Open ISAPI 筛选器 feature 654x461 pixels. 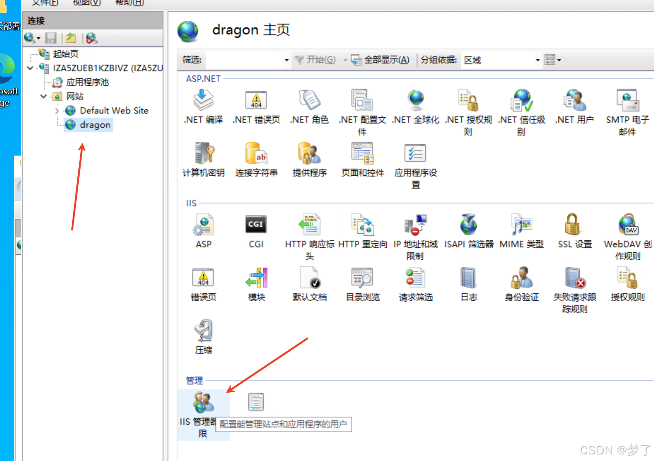pyautogui.click(x=468, y=231)
